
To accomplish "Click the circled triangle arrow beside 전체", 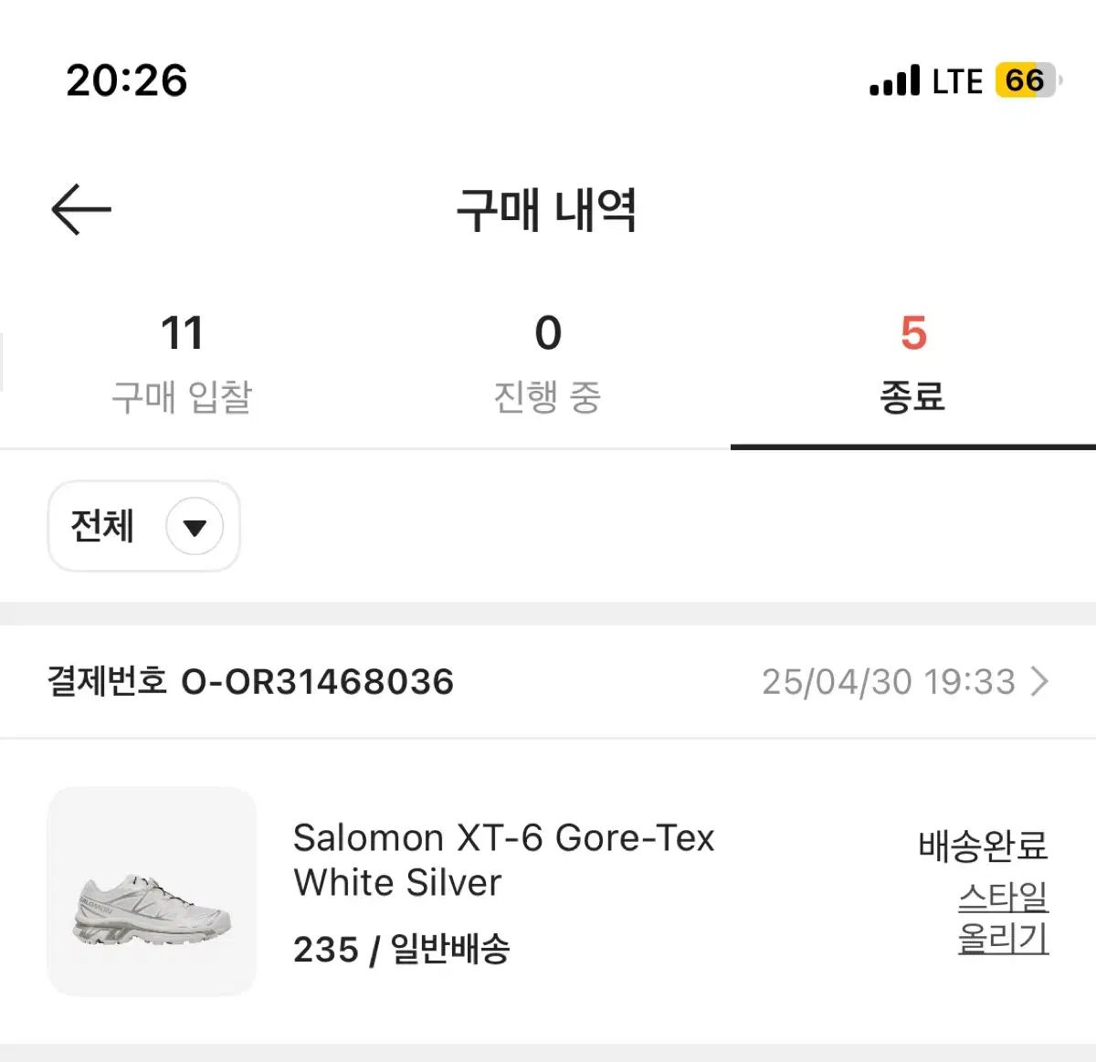I will pyautogui.click(x=195, y=527).
